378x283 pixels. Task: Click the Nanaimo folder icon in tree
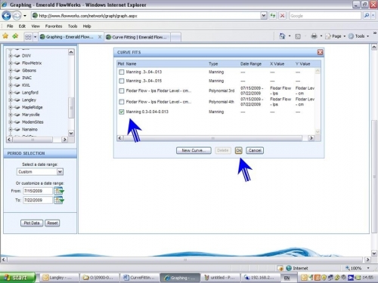pyautogui.click(x=17, y=129)
